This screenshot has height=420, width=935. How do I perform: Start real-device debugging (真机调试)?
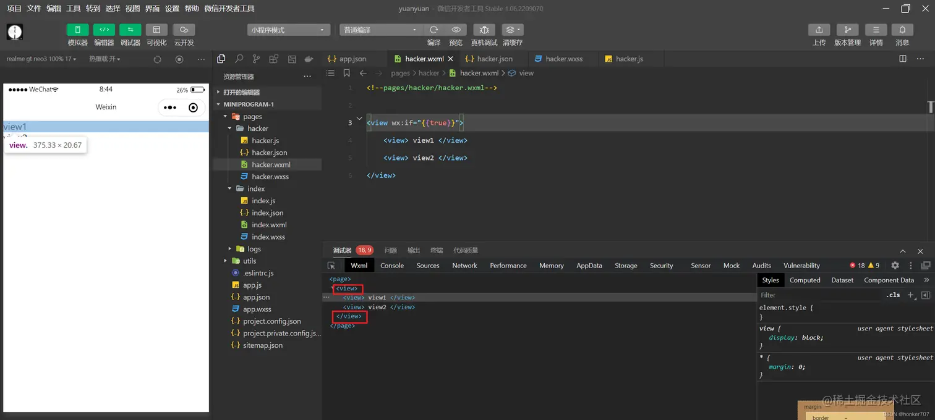484,30
